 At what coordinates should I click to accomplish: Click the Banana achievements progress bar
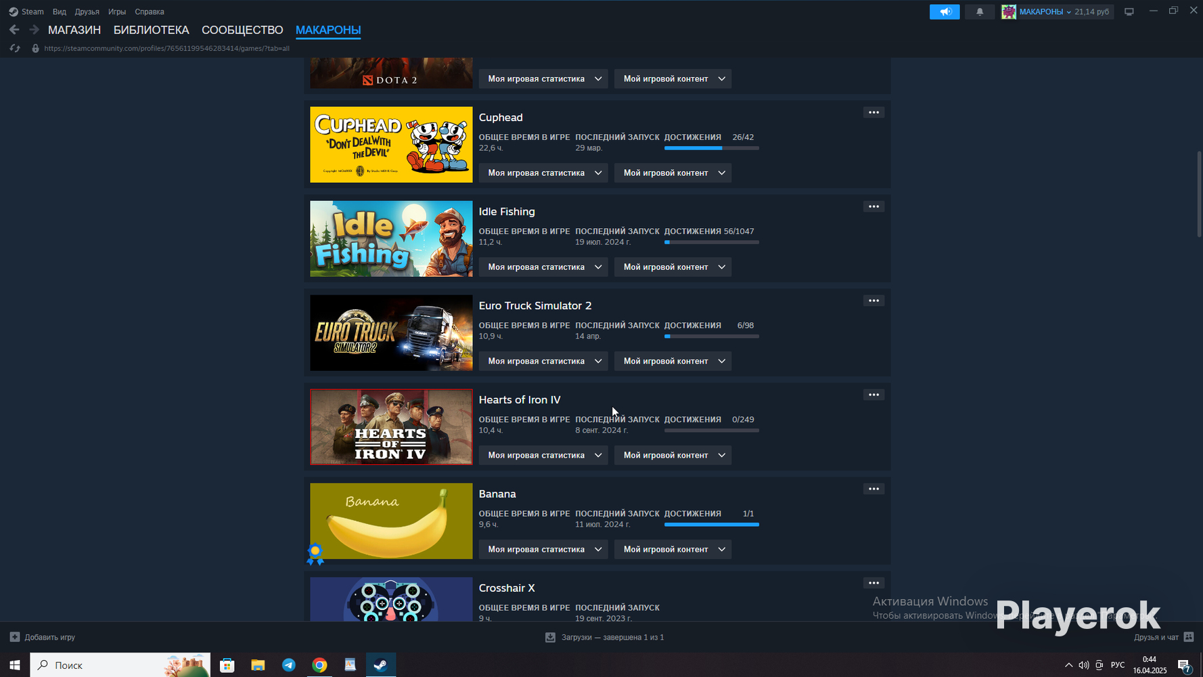pos(712,524)
